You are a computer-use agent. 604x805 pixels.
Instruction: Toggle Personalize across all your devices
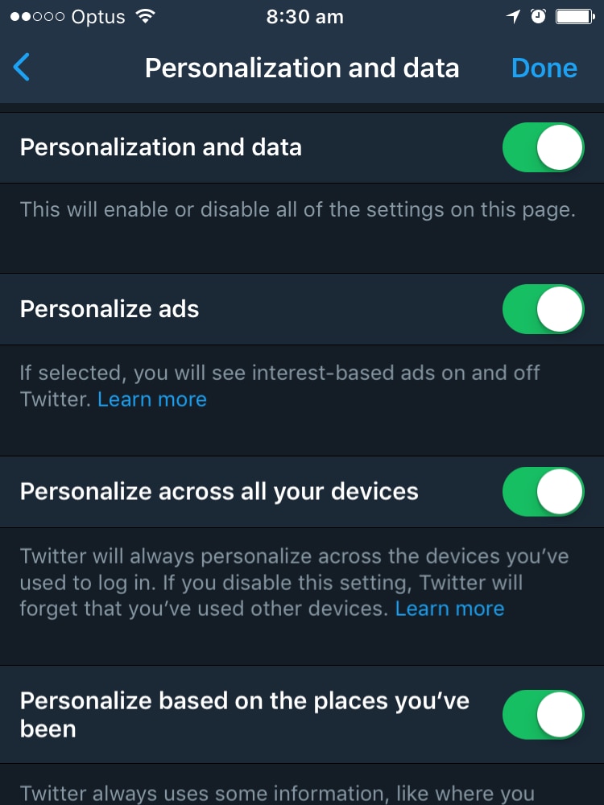[x=543, y=491]
